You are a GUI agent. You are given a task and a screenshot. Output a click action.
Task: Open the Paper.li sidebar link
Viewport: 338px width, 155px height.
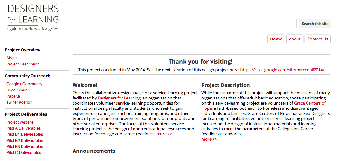pos(13,96)
